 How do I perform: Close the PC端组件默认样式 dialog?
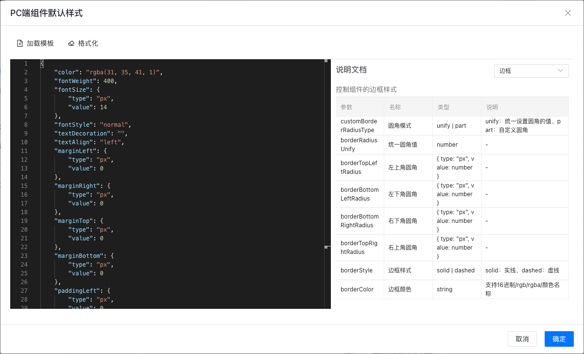[x=567, y=13]
